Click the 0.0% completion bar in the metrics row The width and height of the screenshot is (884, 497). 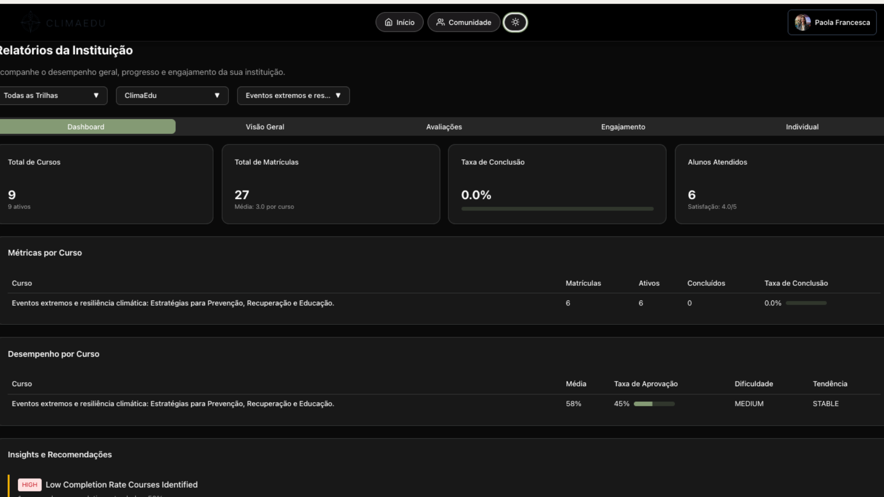(806, 303)
